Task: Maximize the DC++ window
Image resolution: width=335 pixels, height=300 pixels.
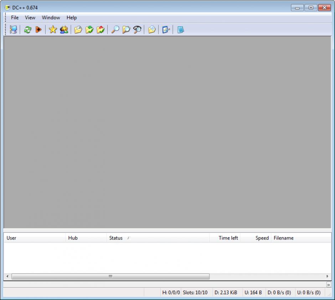Action: [311, 8]
